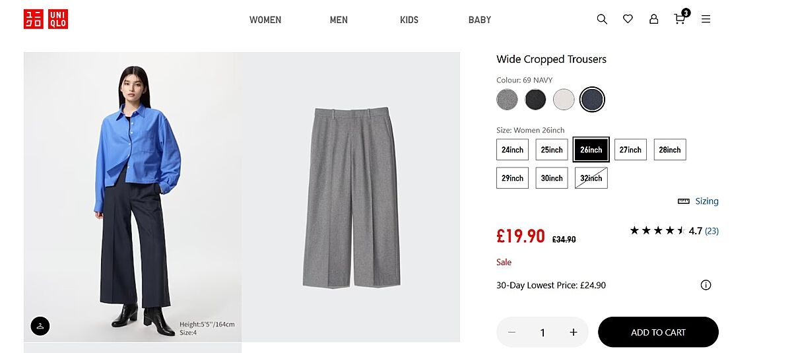Increase quantity with the plus button
The width and height of the screenshot is (792, 353).
[x=574, y=333]
